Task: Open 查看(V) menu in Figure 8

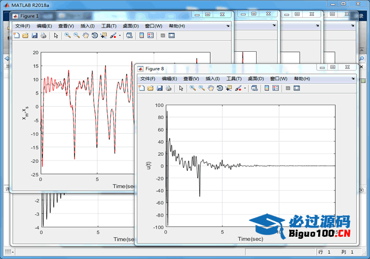Action: click(191, 79)
